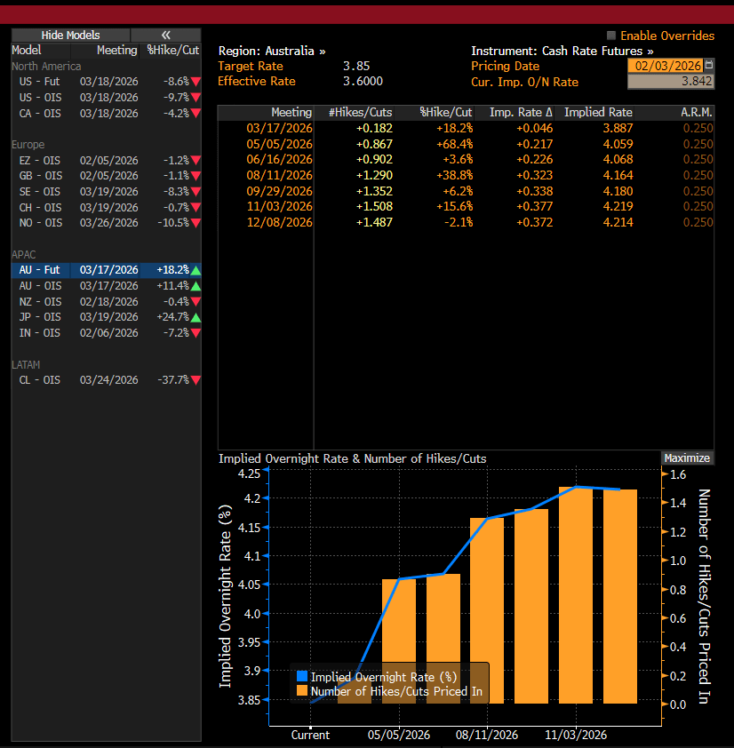Image resolution: width=734 pixels, height=748 pixels.
Task: Click orange Number of Hikes/Cuts legend swatch
Action: click(x=302, y=690)
